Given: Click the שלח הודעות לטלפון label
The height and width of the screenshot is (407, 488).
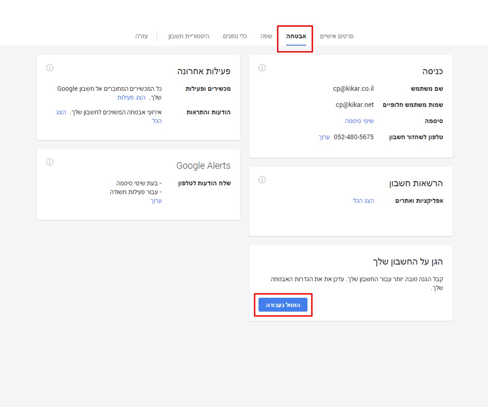Looking at the screenshot, I should (x=204, y=183).
